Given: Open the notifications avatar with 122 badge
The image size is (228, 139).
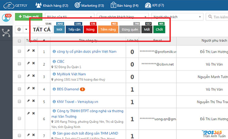Looking at the screenshot, I should coord(6,18).
